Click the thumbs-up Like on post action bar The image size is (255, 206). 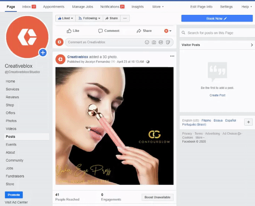pyautogui.click(x=73, y=31)
